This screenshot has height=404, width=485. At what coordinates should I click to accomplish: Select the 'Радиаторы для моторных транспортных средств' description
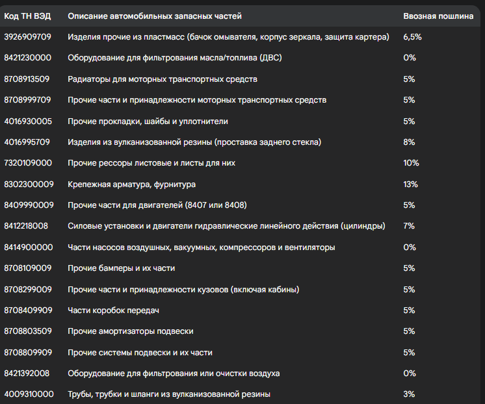pyautogui.click(x=163, y=79)
